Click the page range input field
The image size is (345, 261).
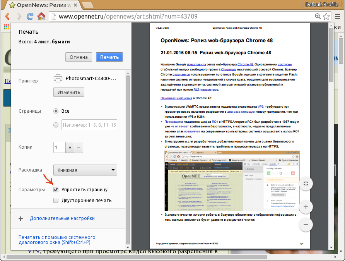89,125
